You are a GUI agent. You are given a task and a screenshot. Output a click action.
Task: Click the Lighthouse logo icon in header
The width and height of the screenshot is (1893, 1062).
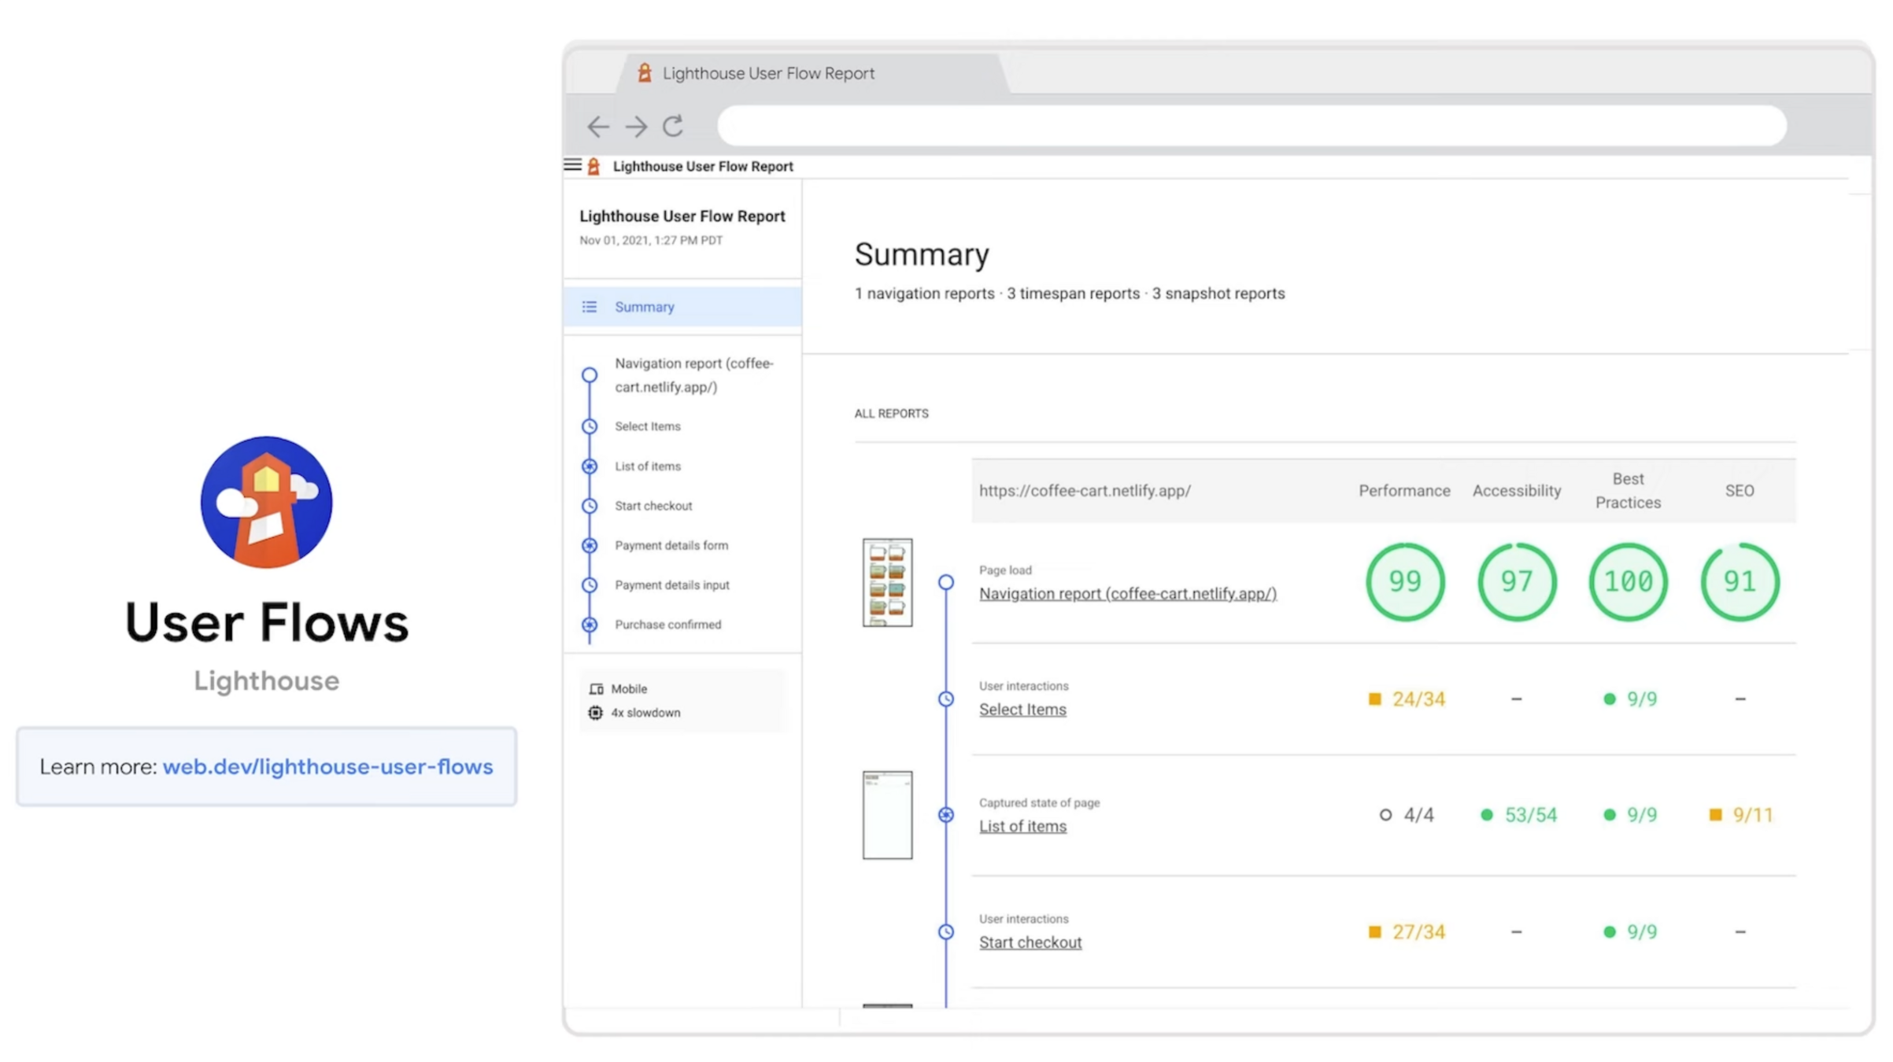coord(594,166)
